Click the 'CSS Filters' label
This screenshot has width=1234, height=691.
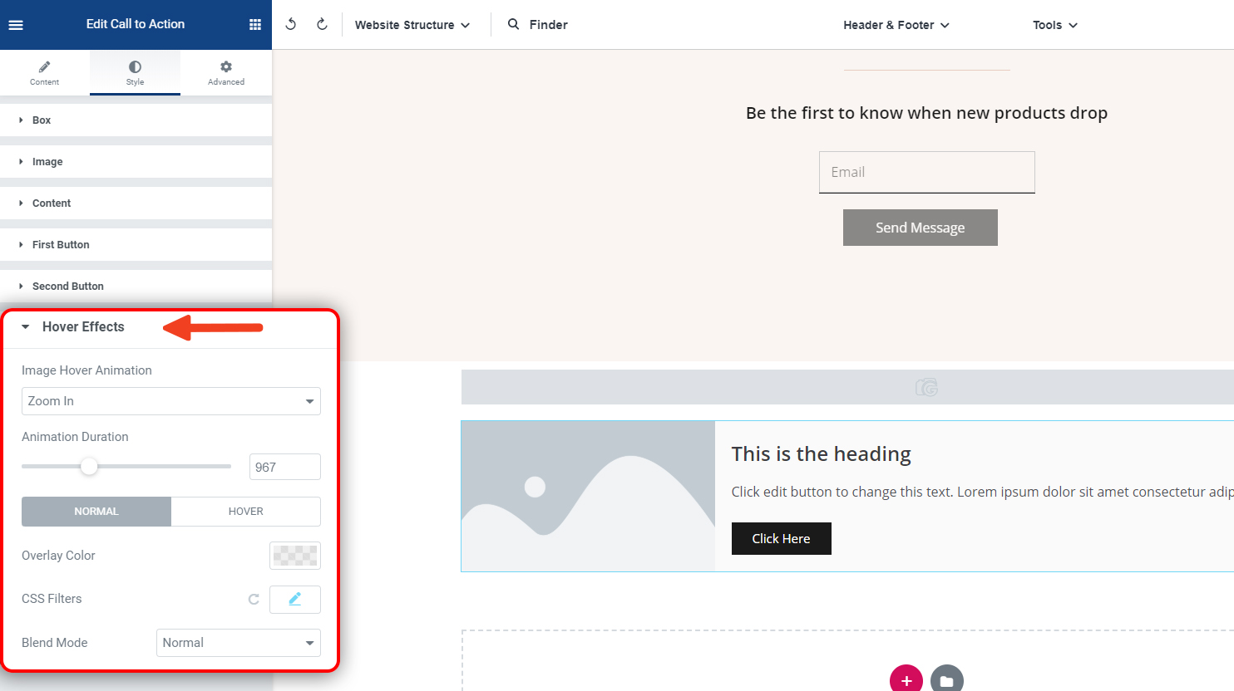(x=52, y=599)
